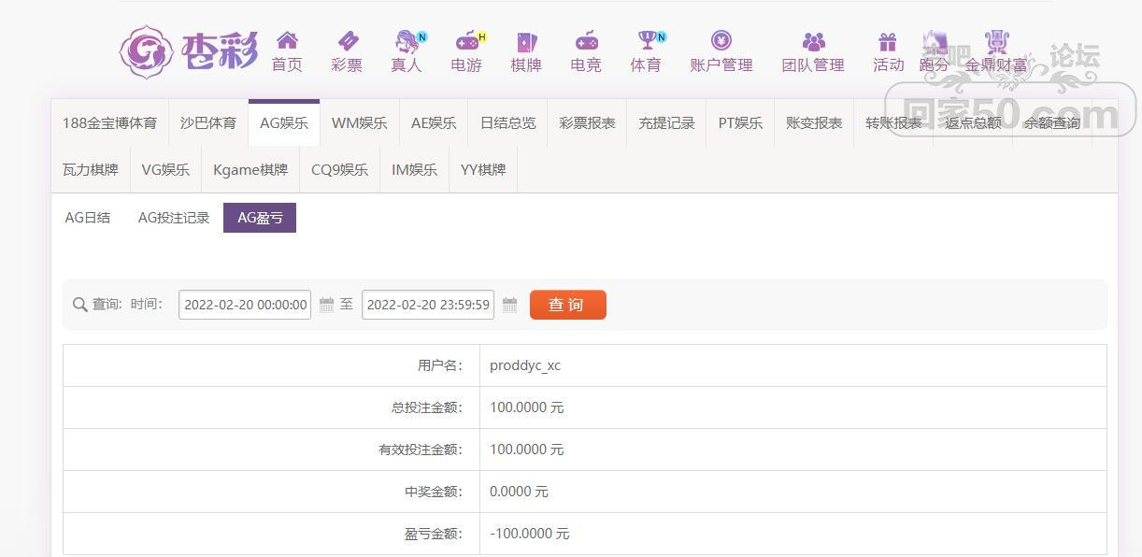Open the 团队管理 people icon
The image size is (1142, 557).
click(813, 42)
